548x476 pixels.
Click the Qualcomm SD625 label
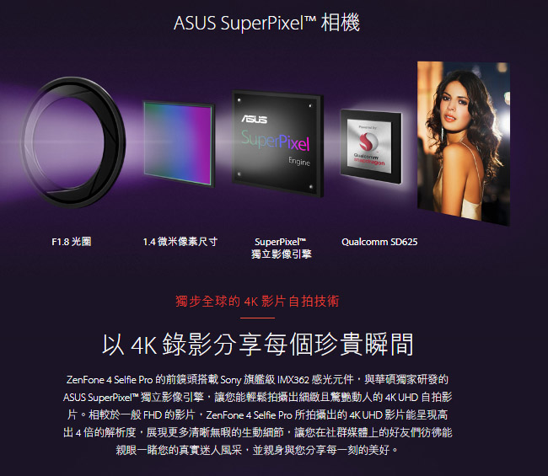pyautogui.click(x=379, y=242)
